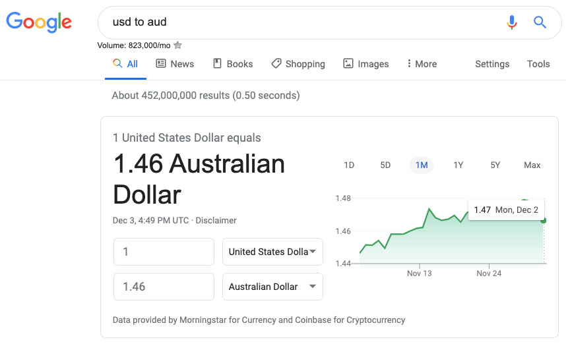The width and height of the screenshot is (566, 344).
Task: Click the microphone voice search icon
Action: 512,22
